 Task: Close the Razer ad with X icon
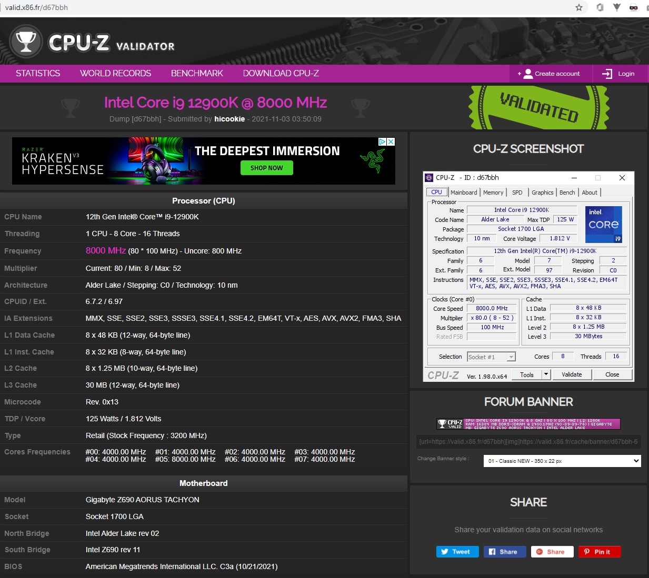coord(391,141)
